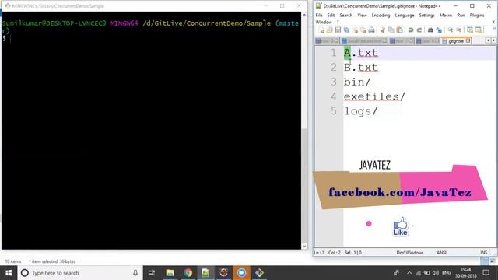Open Google Chrome from the taskbar

click(x=188, y=273)
